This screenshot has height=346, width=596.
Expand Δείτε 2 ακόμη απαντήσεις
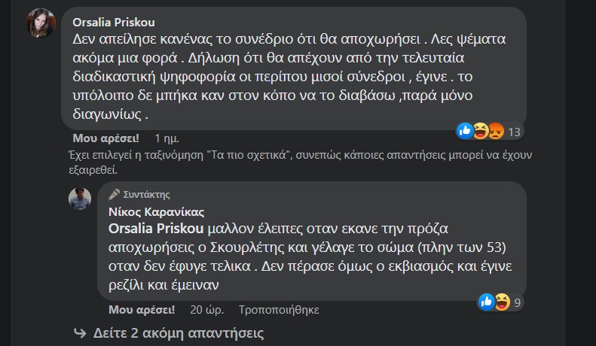pyautogui.click(x=179, y=333)
